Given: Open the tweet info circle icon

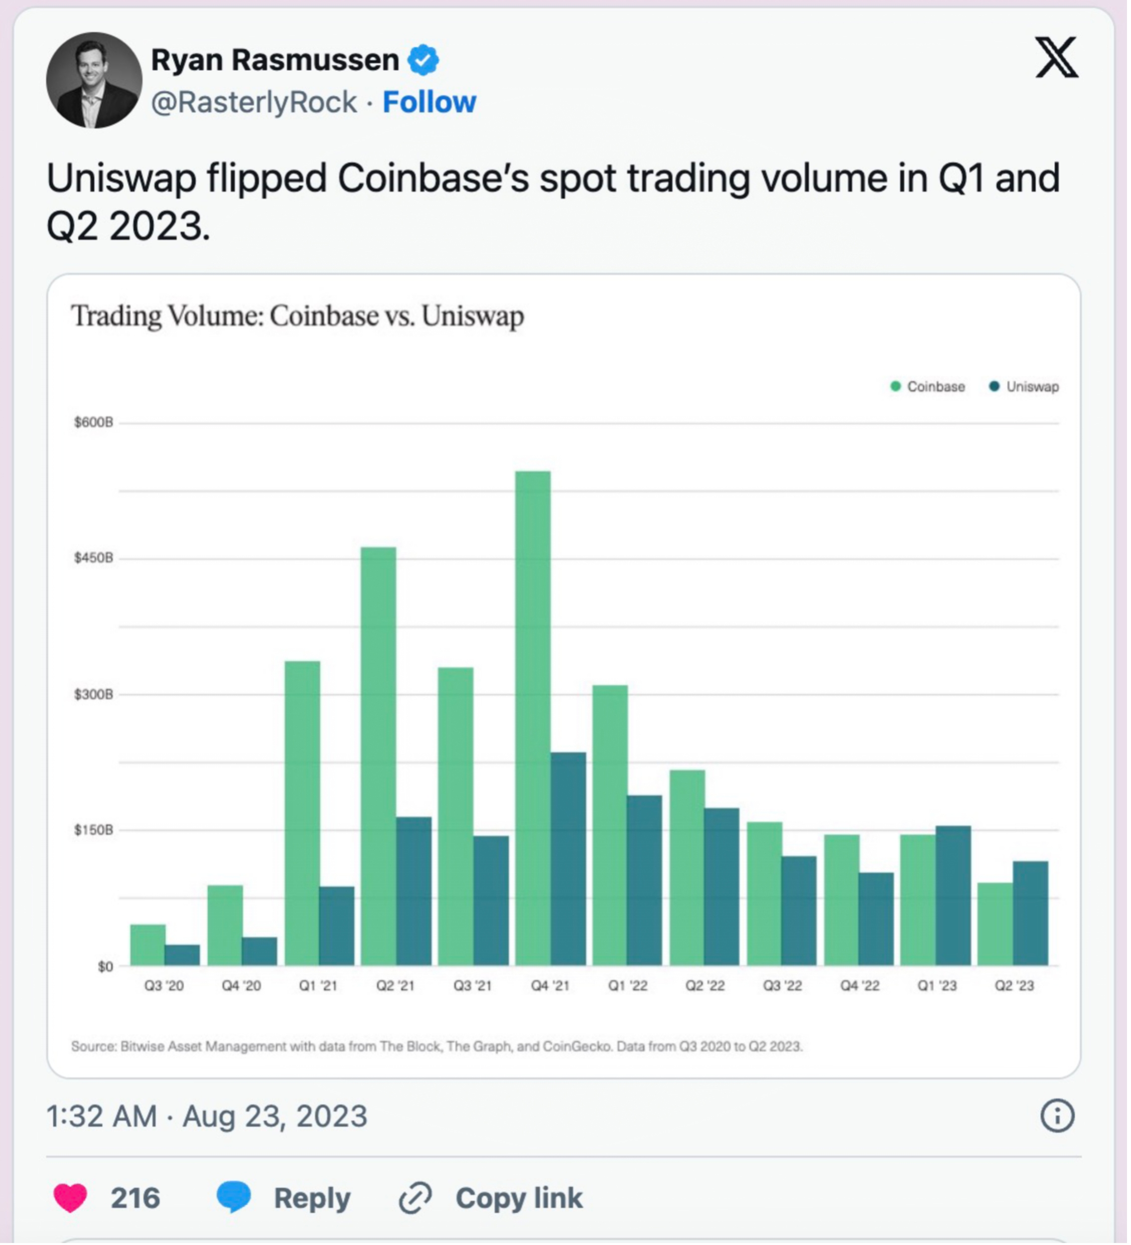Looking at the screenshot, I should click(x=1057, y=1117).
